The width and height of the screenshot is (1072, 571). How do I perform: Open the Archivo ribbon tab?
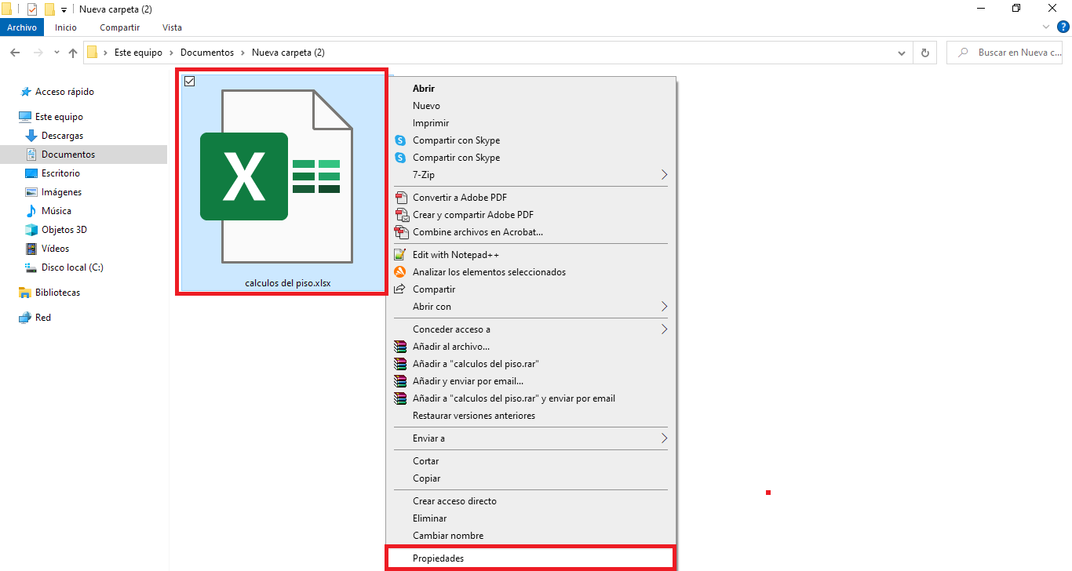(x=22, y=27)
